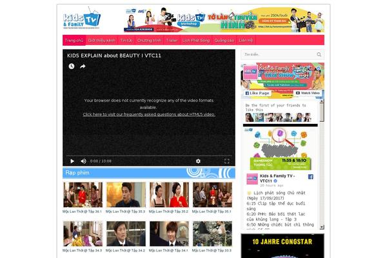
Task: Open the Quảng cáo menu item
Action: tap(224, 40)
